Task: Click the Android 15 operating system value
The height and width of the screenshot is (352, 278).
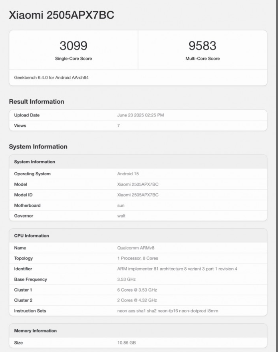Action: click(x=128, y=174)
